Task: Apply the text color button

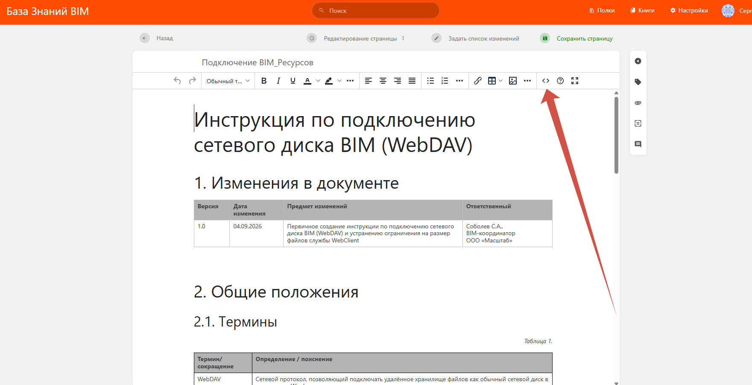Action: coord(307,81)
